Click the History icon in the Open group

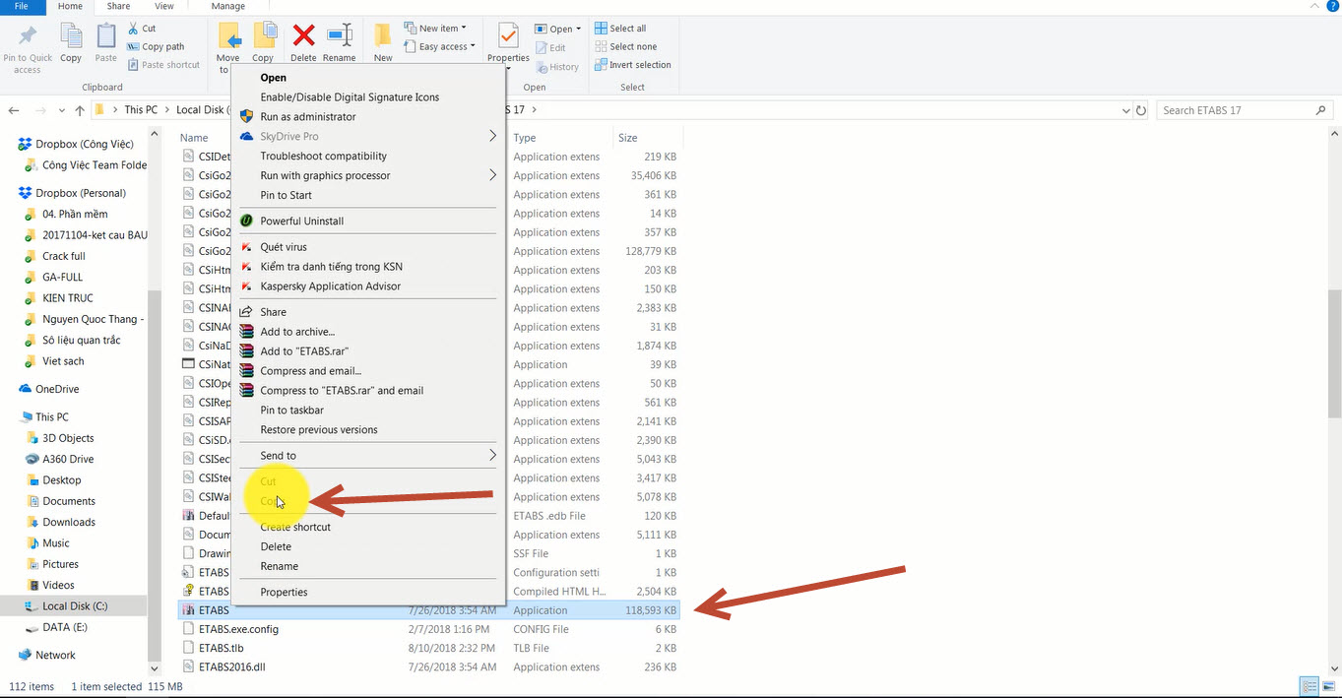[x=557, y=66]
